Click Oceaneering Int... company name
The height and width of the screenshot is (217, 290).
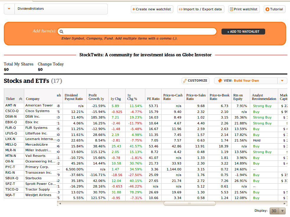tap(40, 161)
